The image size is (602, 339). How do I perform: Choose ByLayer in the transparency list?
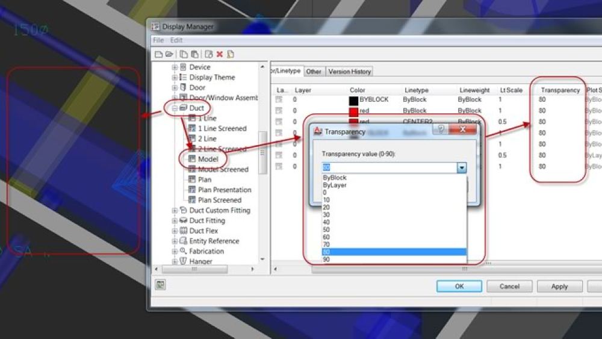click(x=334, y=185)
